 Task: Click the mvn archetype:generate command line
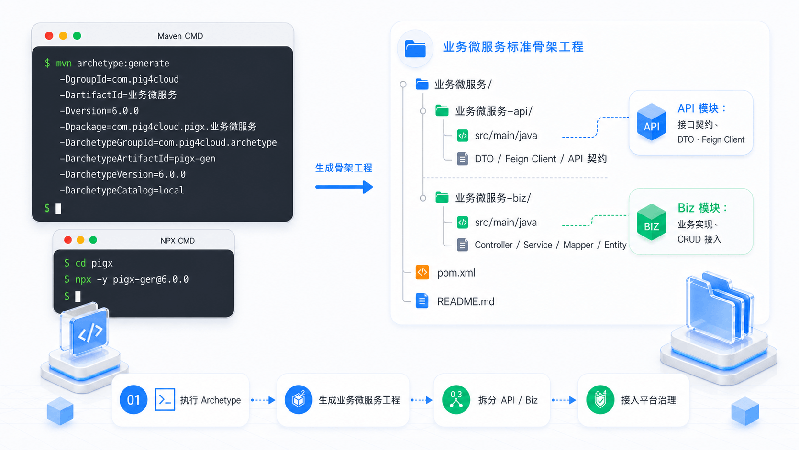coord(107,63)
